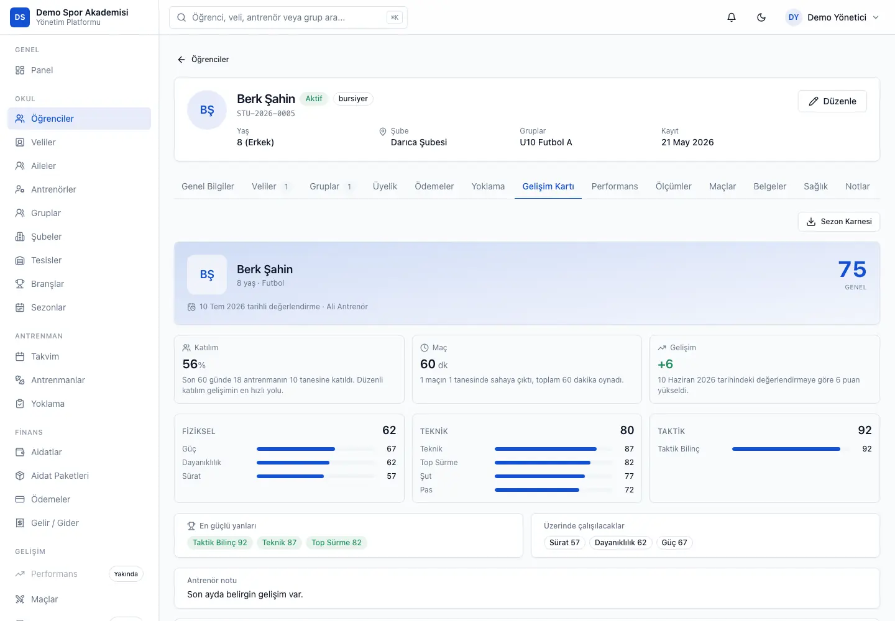Click the overall score 75
The image size is (895, 621).
click(852, 270)
